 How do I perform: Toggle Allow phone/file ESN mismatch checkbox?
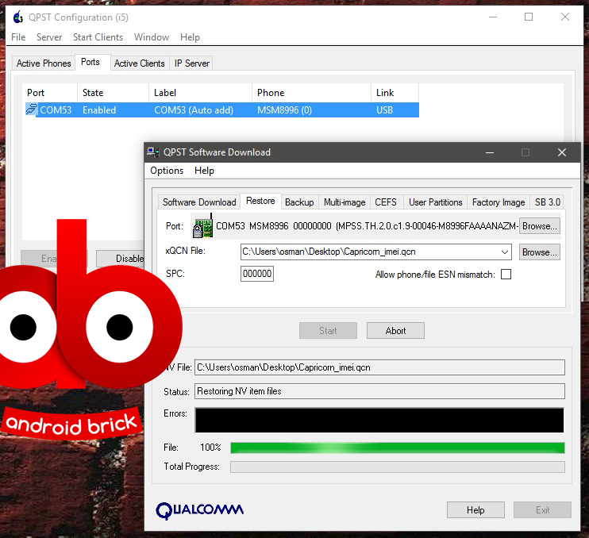pos(506,275)
